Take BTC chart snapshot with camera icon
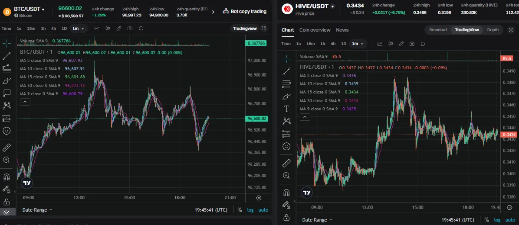This screenshot has width=519, height=225. click(x=130, y=29)
